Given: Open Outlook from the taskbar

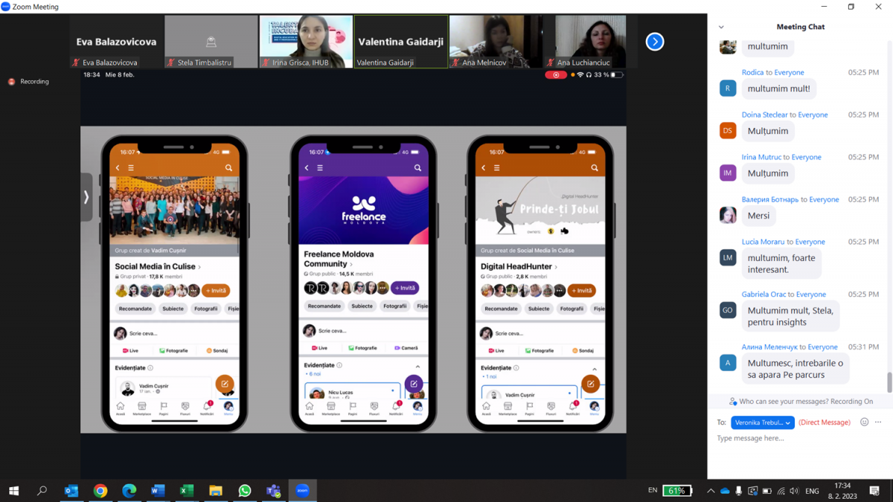Looking at the screenshot, I should (x=71, y=491).
